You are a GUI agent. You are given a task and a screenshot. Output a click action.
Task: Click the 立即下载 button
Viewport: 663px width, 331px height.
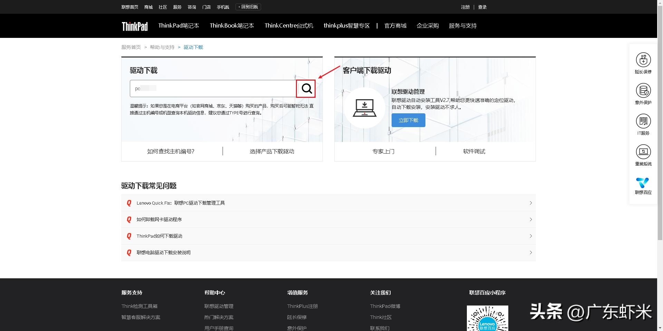tap(408, 120)
